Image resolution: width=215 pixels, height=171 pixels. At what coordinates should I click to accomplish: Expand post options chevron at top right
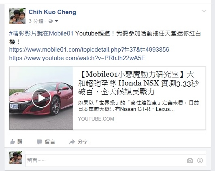pos(204,11)
